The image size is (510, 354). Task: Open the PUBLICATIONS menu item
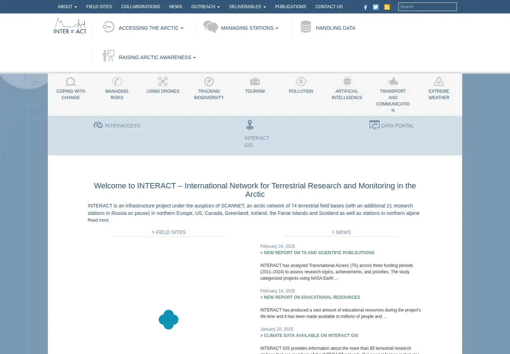(291, 7)
